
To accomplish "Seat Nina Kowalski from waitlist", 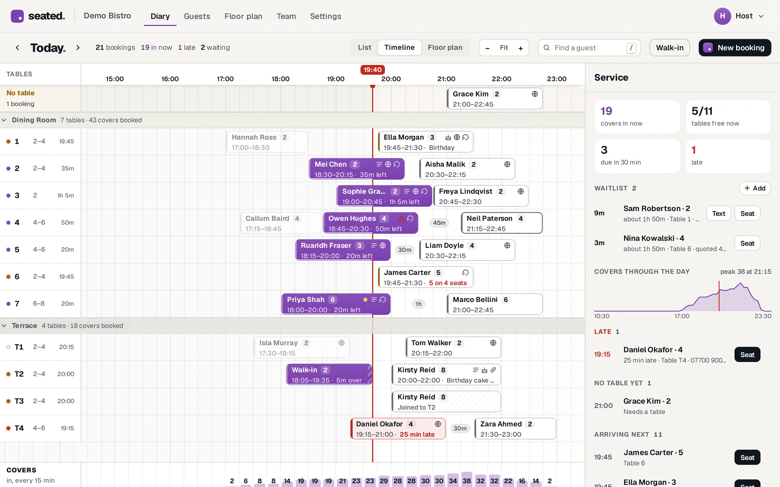I will pos(747,243).
